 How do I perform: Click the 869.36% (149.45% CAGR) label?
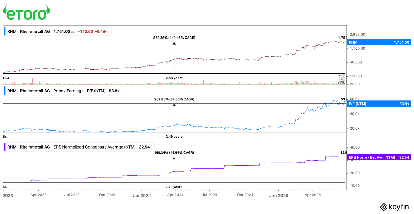coord(174,38)
